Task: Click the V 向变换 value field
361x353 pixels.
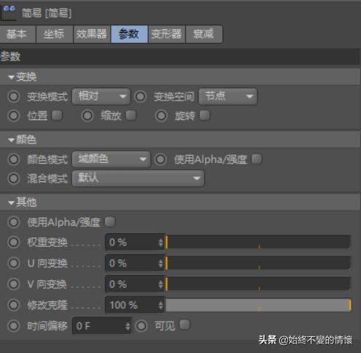Action: 135,284
